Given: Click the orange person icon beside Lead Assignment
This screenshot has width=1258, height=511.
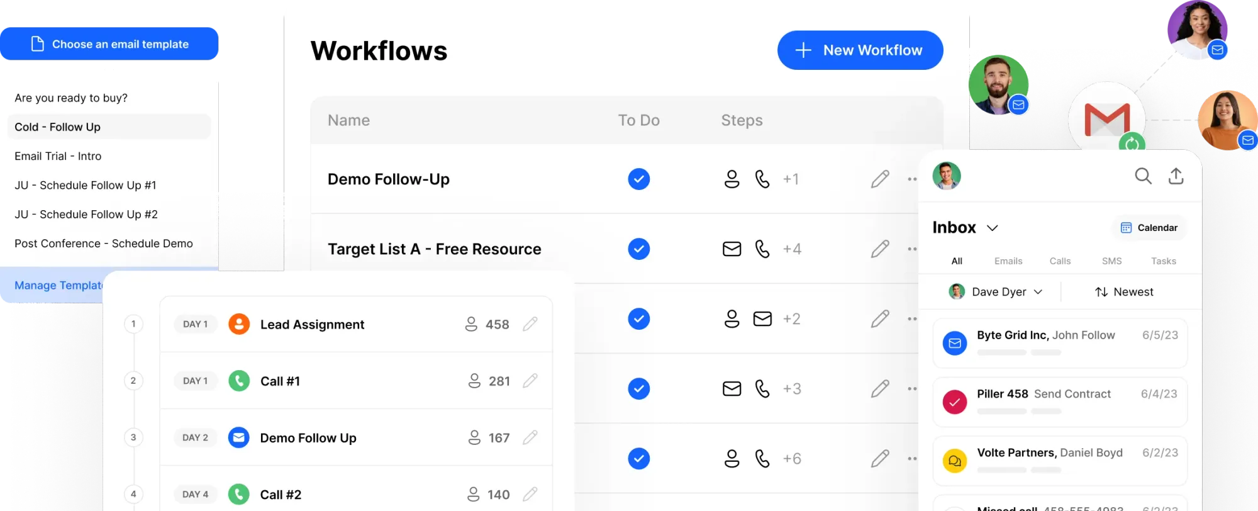Looking at the screenshot, I should click(x=238, y=324).
